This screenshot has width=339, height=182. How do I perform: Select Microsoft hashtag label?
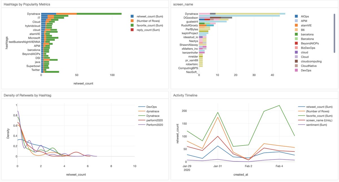coord(34,38)
